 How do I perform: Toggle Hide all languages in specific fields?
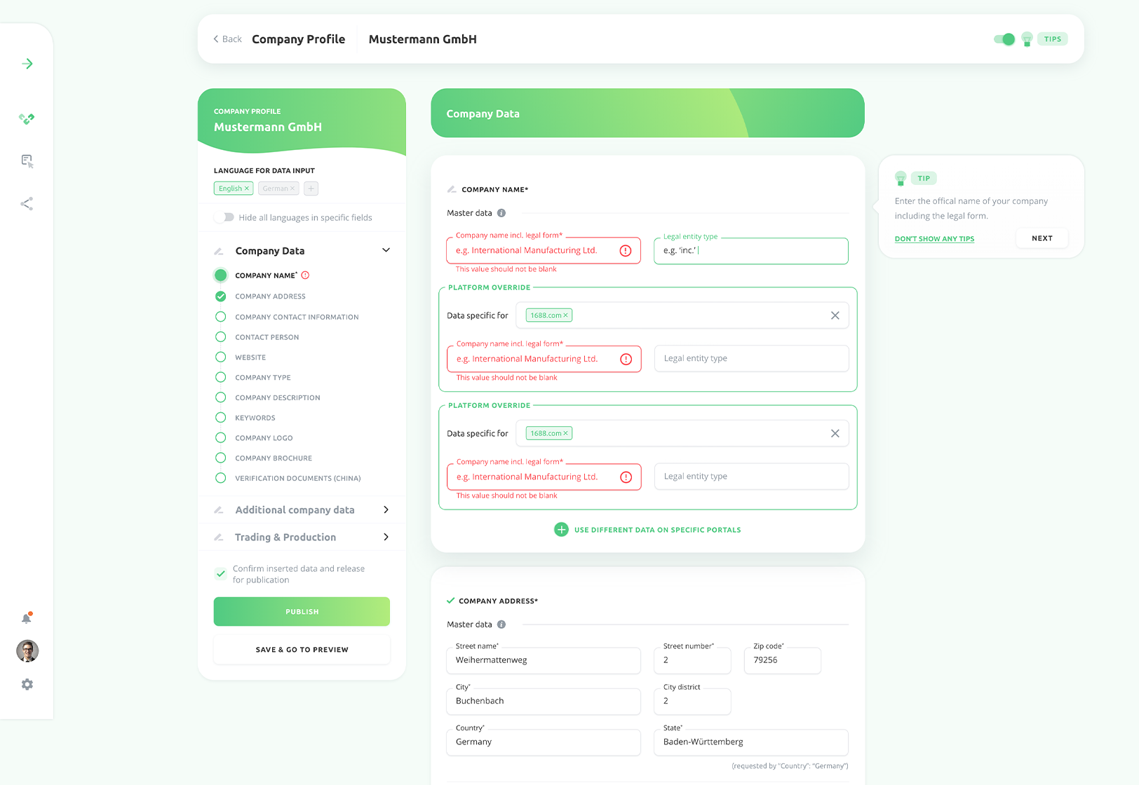[x=224, y=217]
